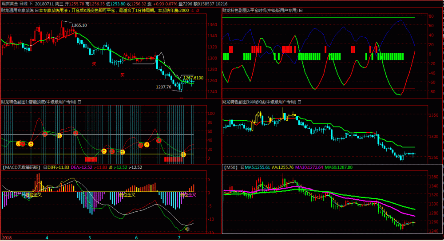The width and height of the screenshot is (444, 241).
Task: Click the DIFF:-11.83 readout
Action: pos(58,167)
